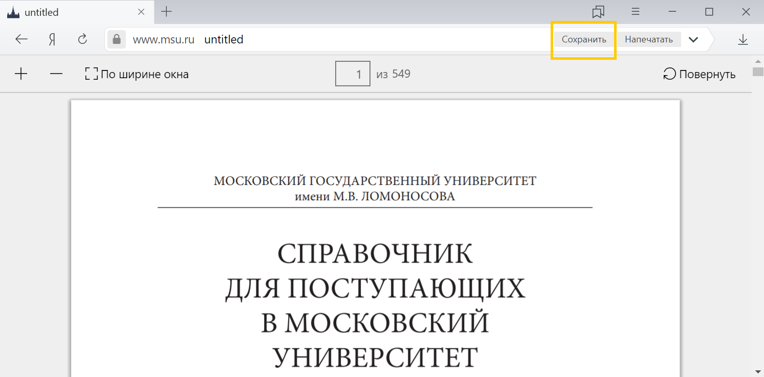Open Yandex home via the Я icon
This screenshot has width=764, height=377.
coord(52,39)
